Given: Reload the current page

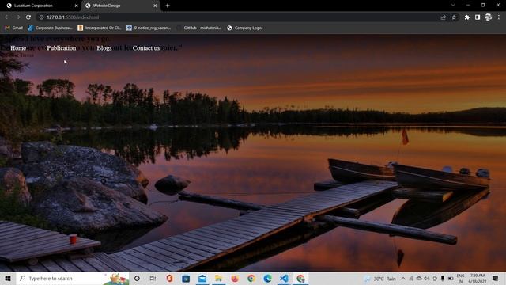Looking at the screenshot, I should [x=28, y=17].
